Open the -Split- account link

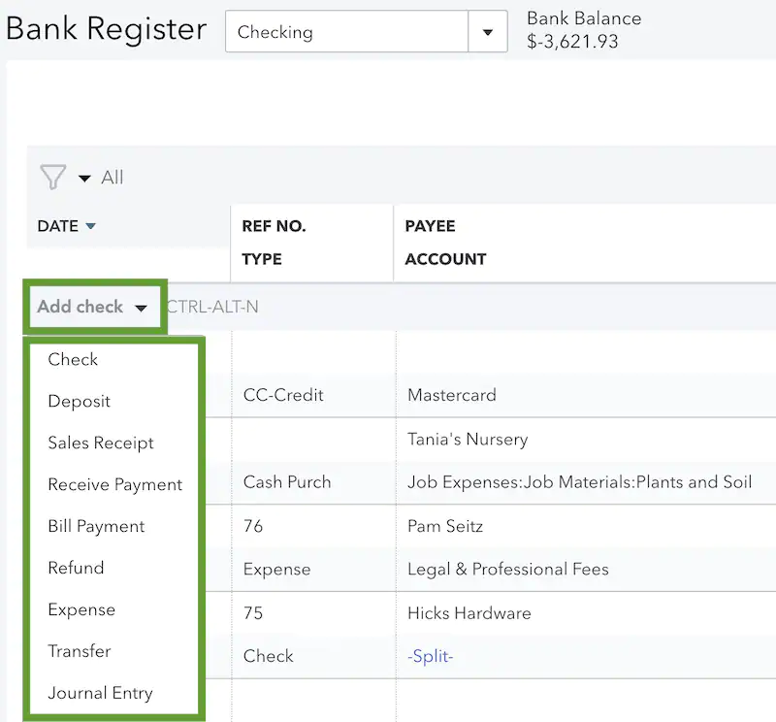(x=431, y=656)
